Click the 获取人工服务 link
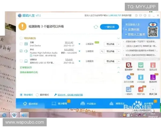 [x=137, y=34]
